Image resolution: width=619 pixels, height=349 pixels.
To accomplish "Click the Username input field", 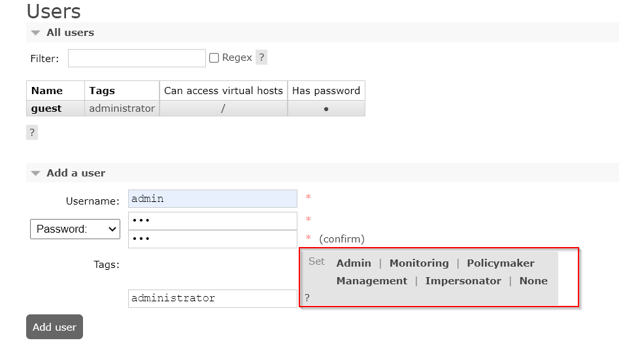I will tap(212, 199).
